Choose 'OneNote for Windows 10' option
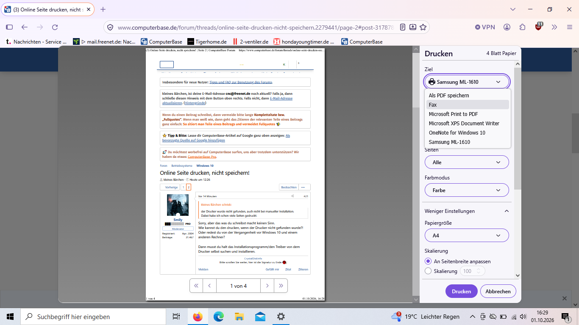 pyautogui.click(x=468, y=132)
